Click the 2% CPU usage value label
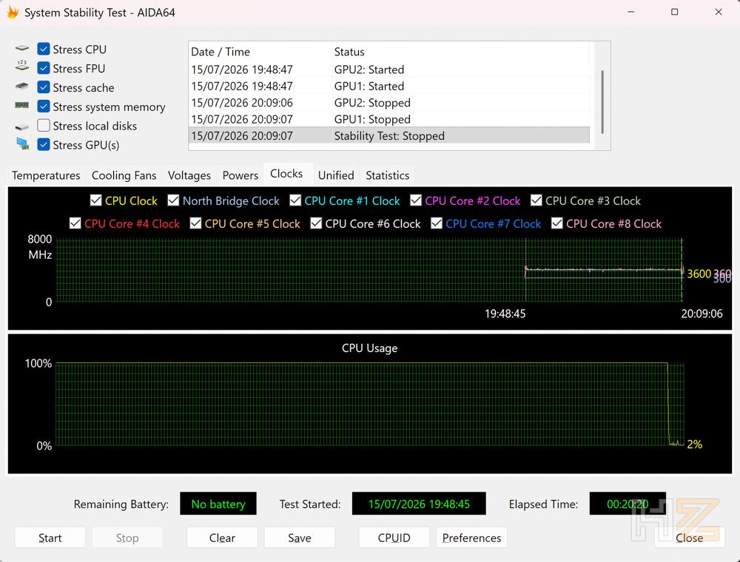This screenshot has width=740, height=562. (695, 444)
